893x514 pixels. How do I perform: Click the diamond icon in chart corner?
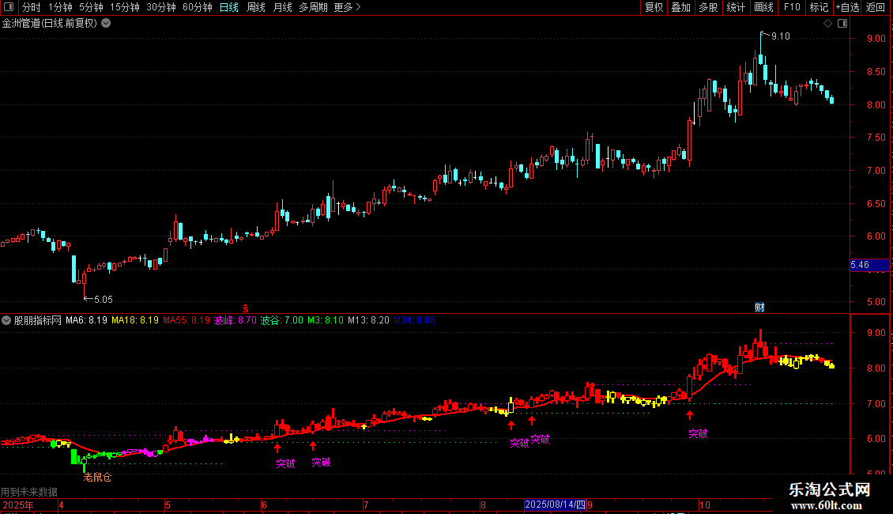click(x=827, y=24)
